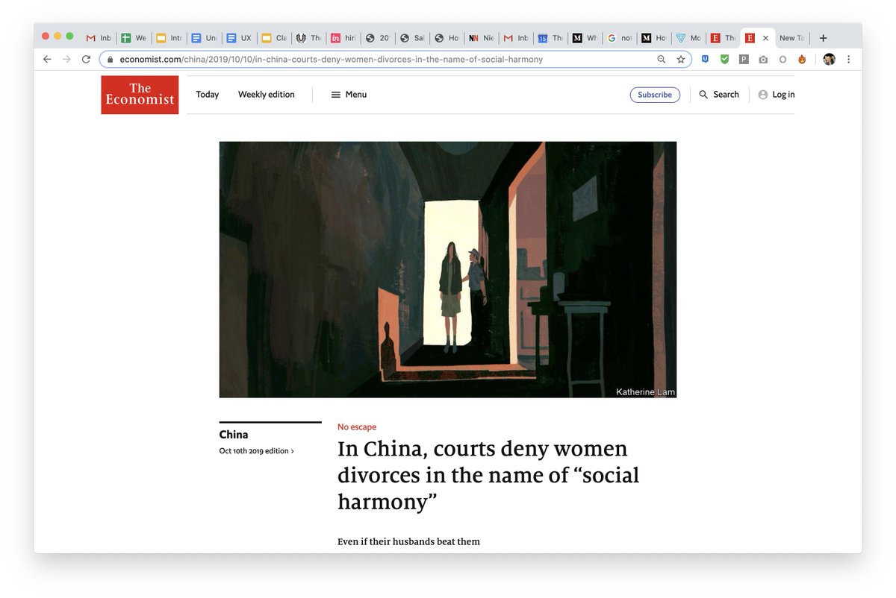
Task: Expand the Oct 10th 2019 edition chevron link
Action: (x=256, y=451)
